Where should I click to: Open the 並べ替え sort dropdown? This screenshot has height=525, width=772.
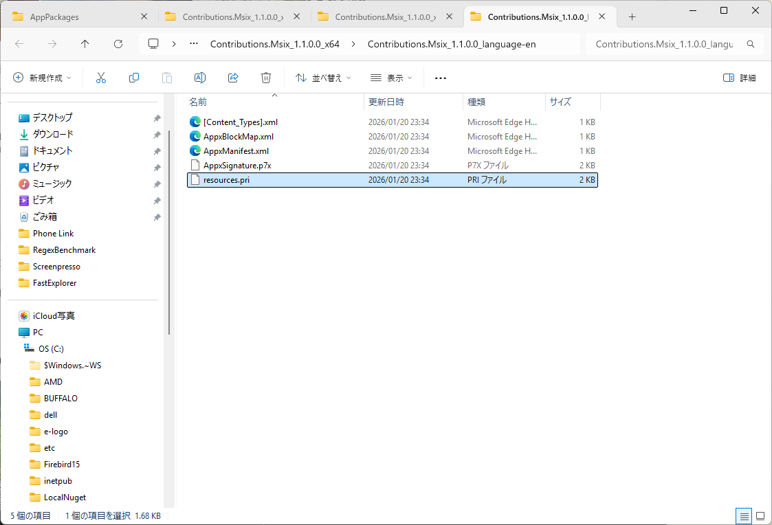click(323, 78)
